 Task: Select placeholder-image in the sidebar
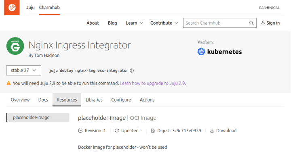point(38,117)
